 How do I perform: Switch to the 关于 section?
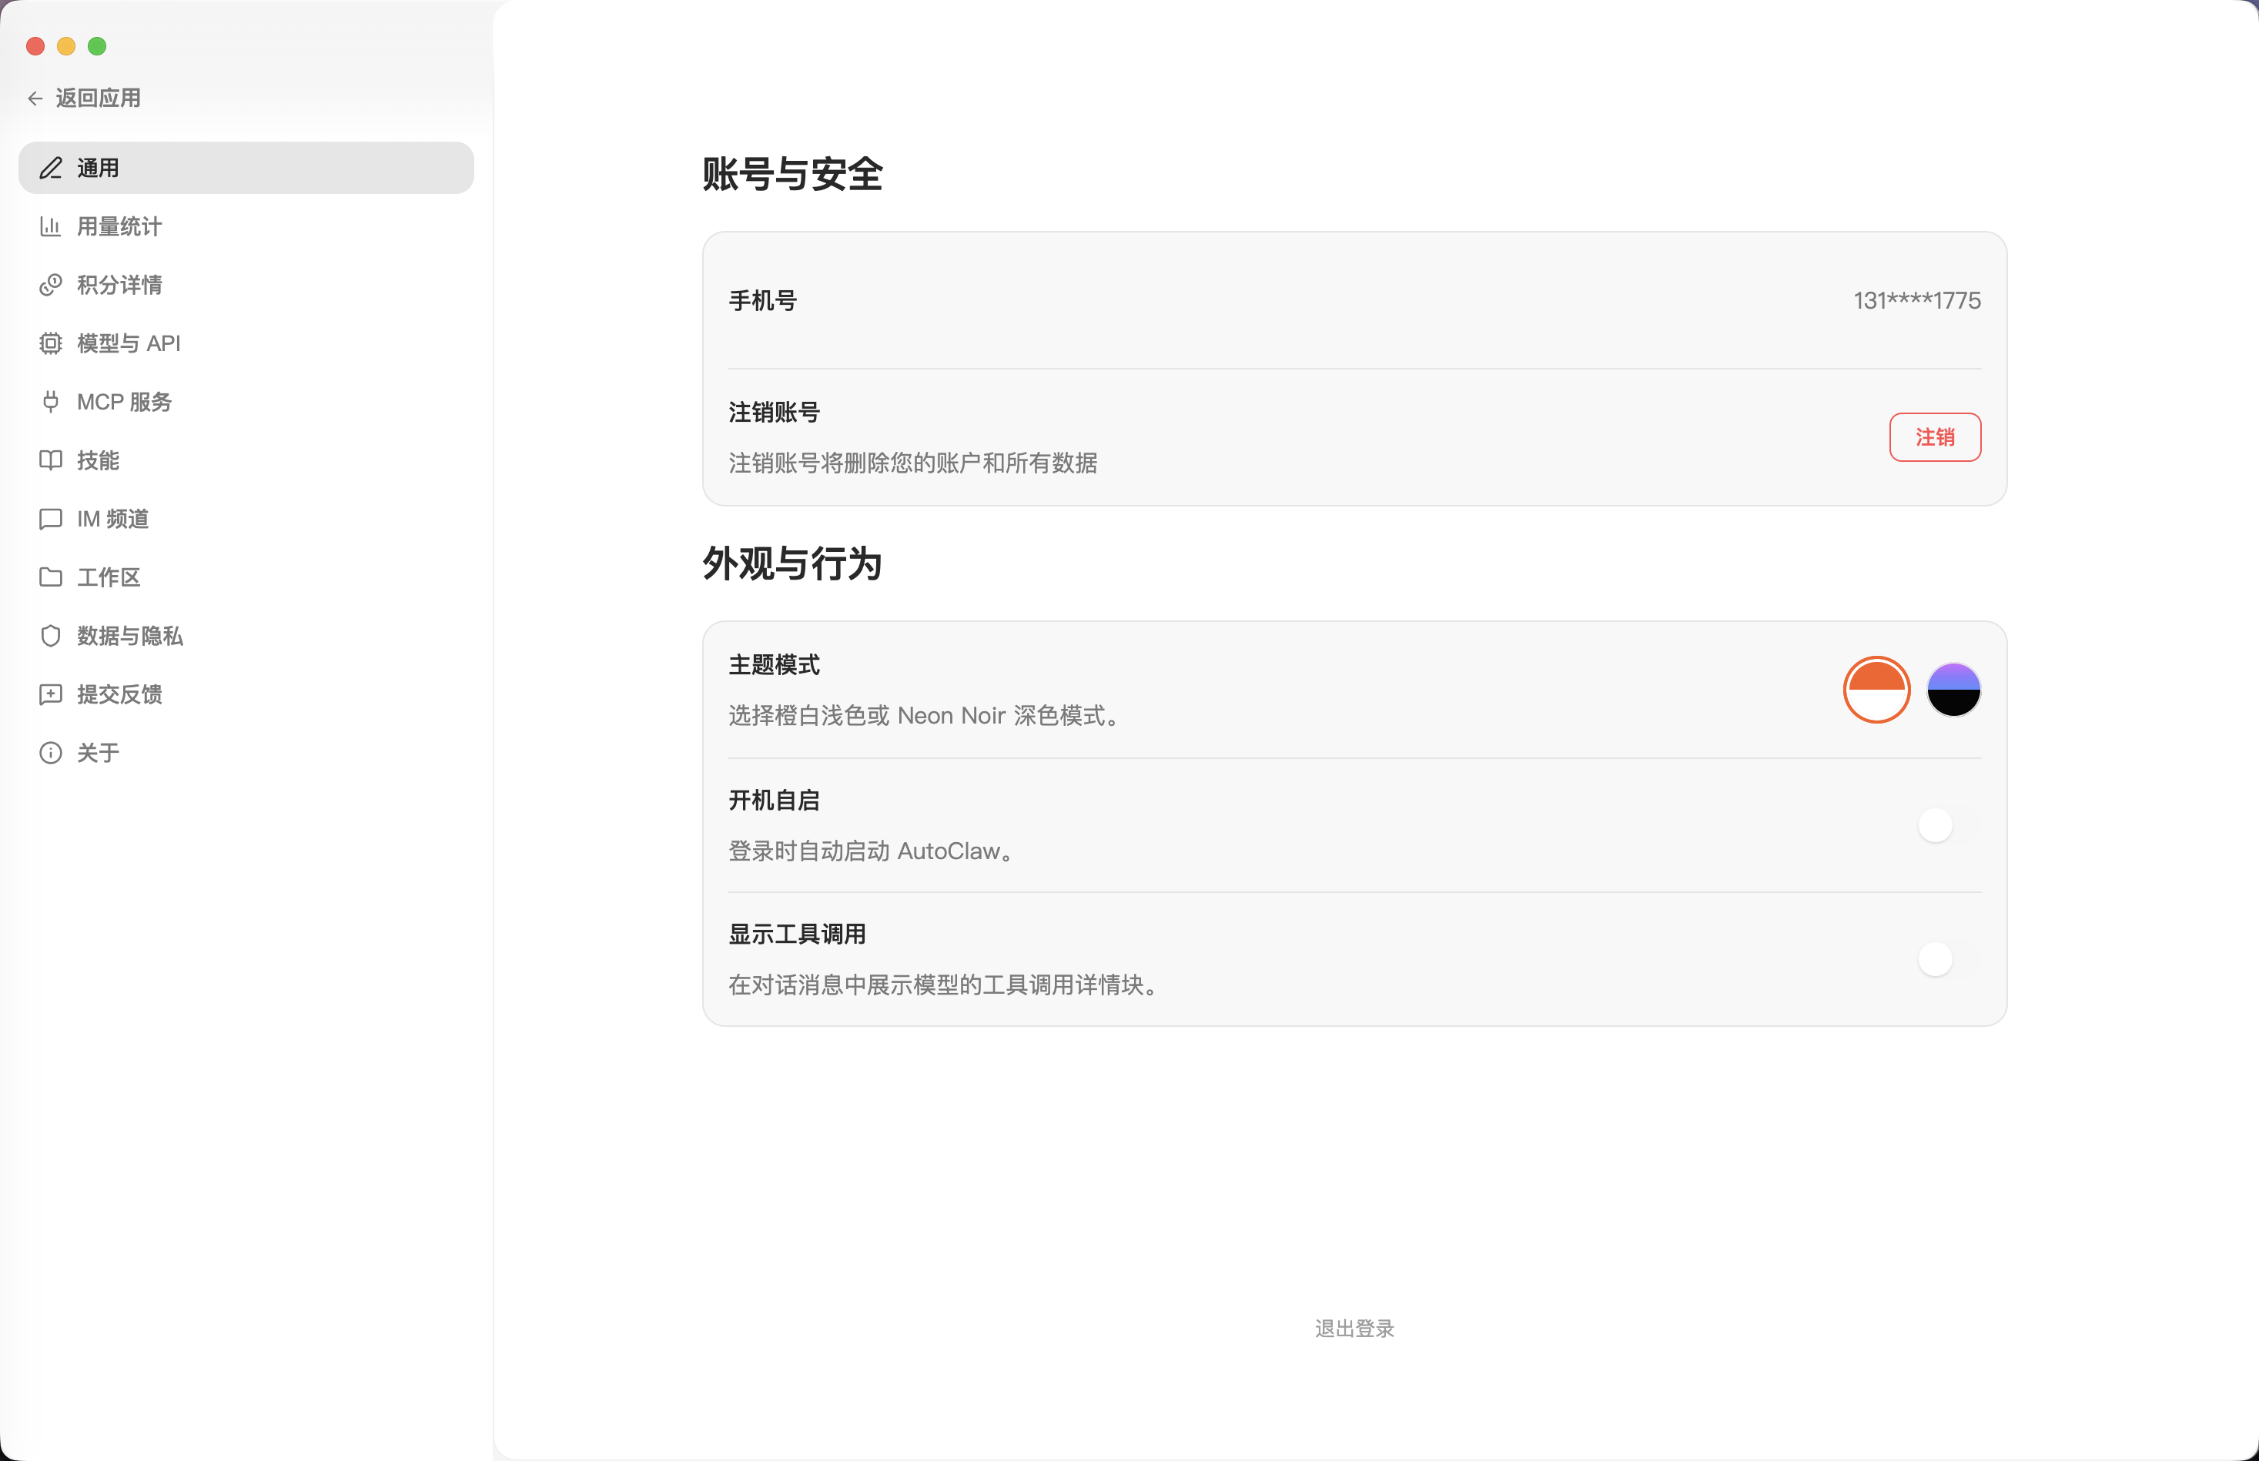pos(98,752)
